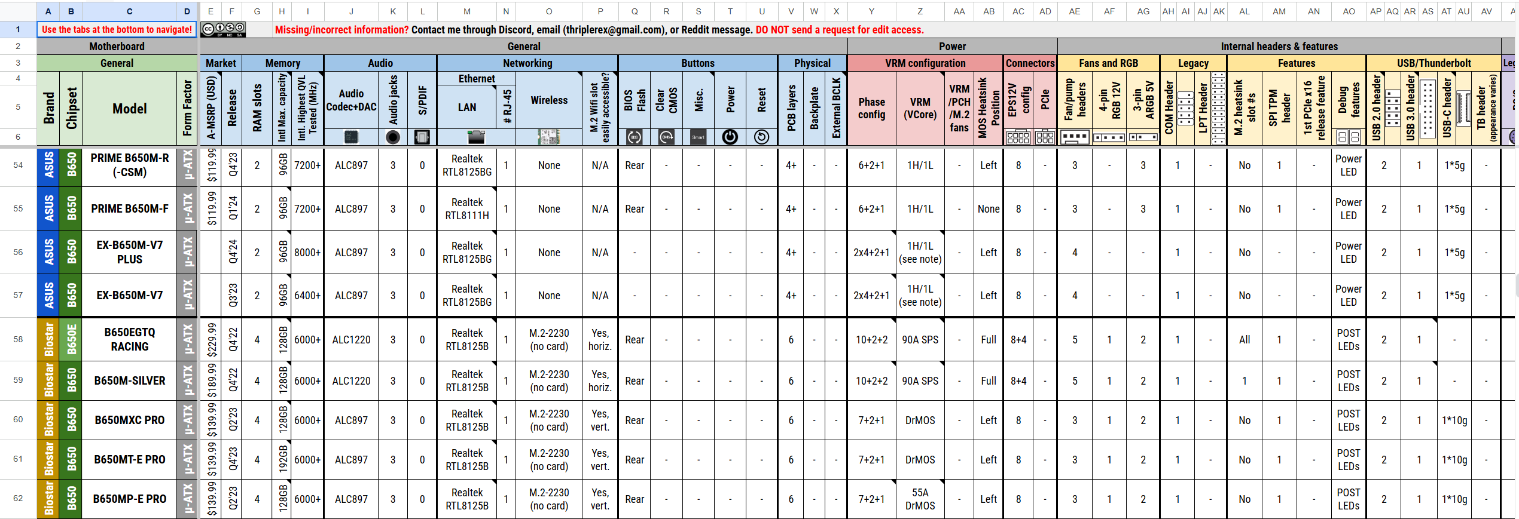Click the Smart button icon under Misc.

pyautogui.click(x=698, y=137)
